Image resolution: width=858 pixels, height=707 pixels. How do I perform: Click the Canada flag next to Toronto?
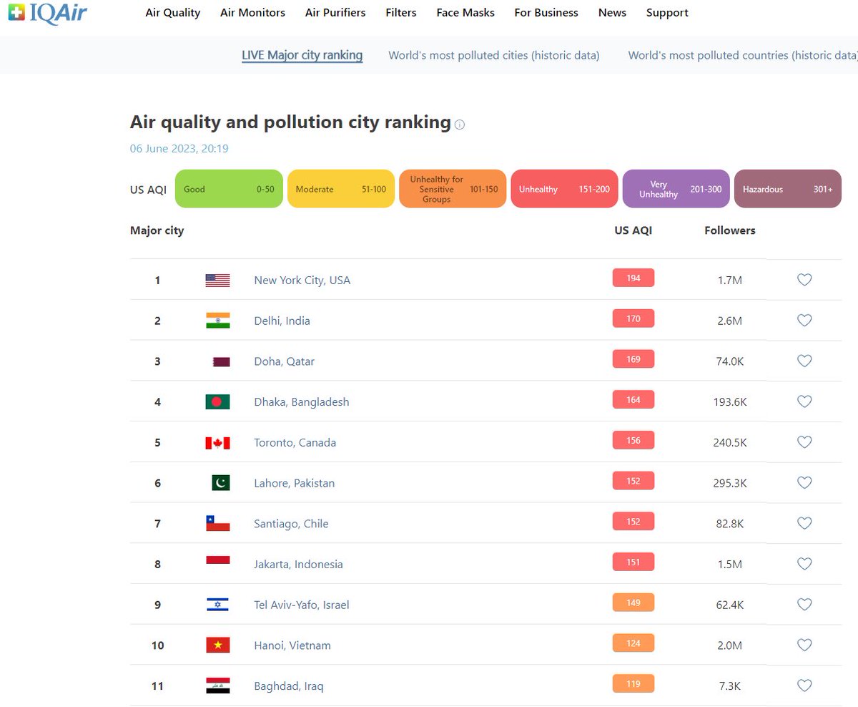coord(218,442)
